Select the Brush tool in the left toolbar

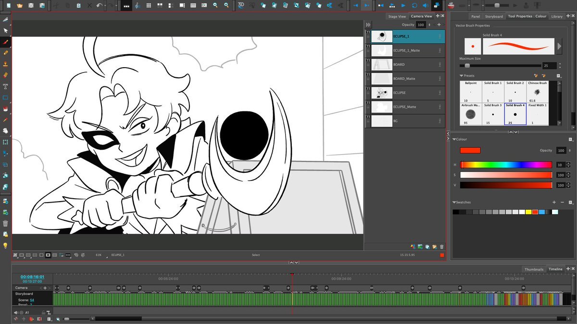point(6,41)
